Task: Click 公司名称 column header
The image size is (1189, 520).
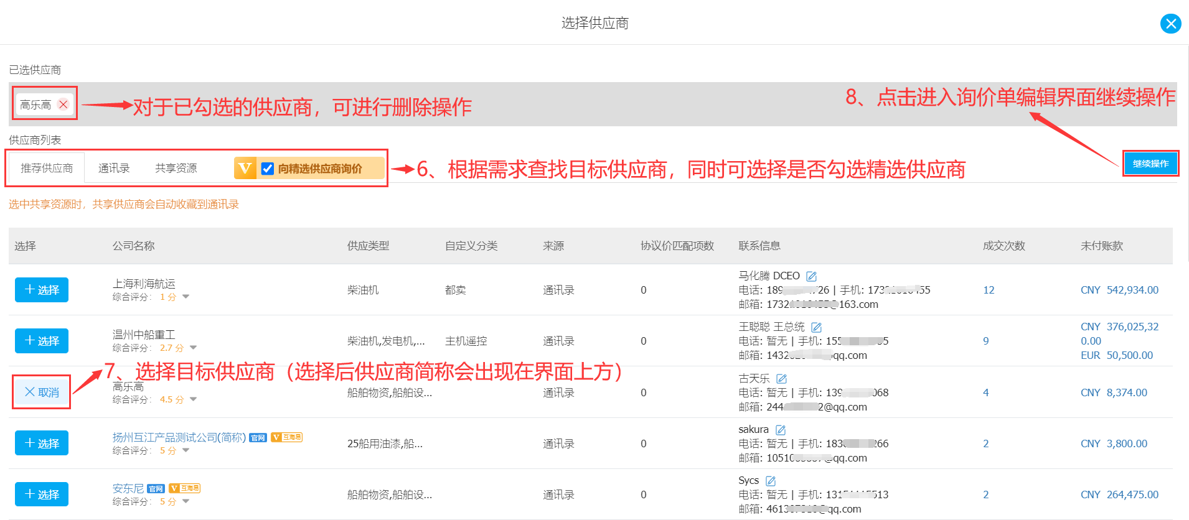Action: (x=133, y=246)
